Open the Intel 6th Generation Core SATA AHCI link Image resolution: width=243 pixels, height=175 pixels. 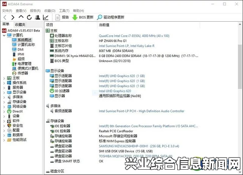click(148, 126)
